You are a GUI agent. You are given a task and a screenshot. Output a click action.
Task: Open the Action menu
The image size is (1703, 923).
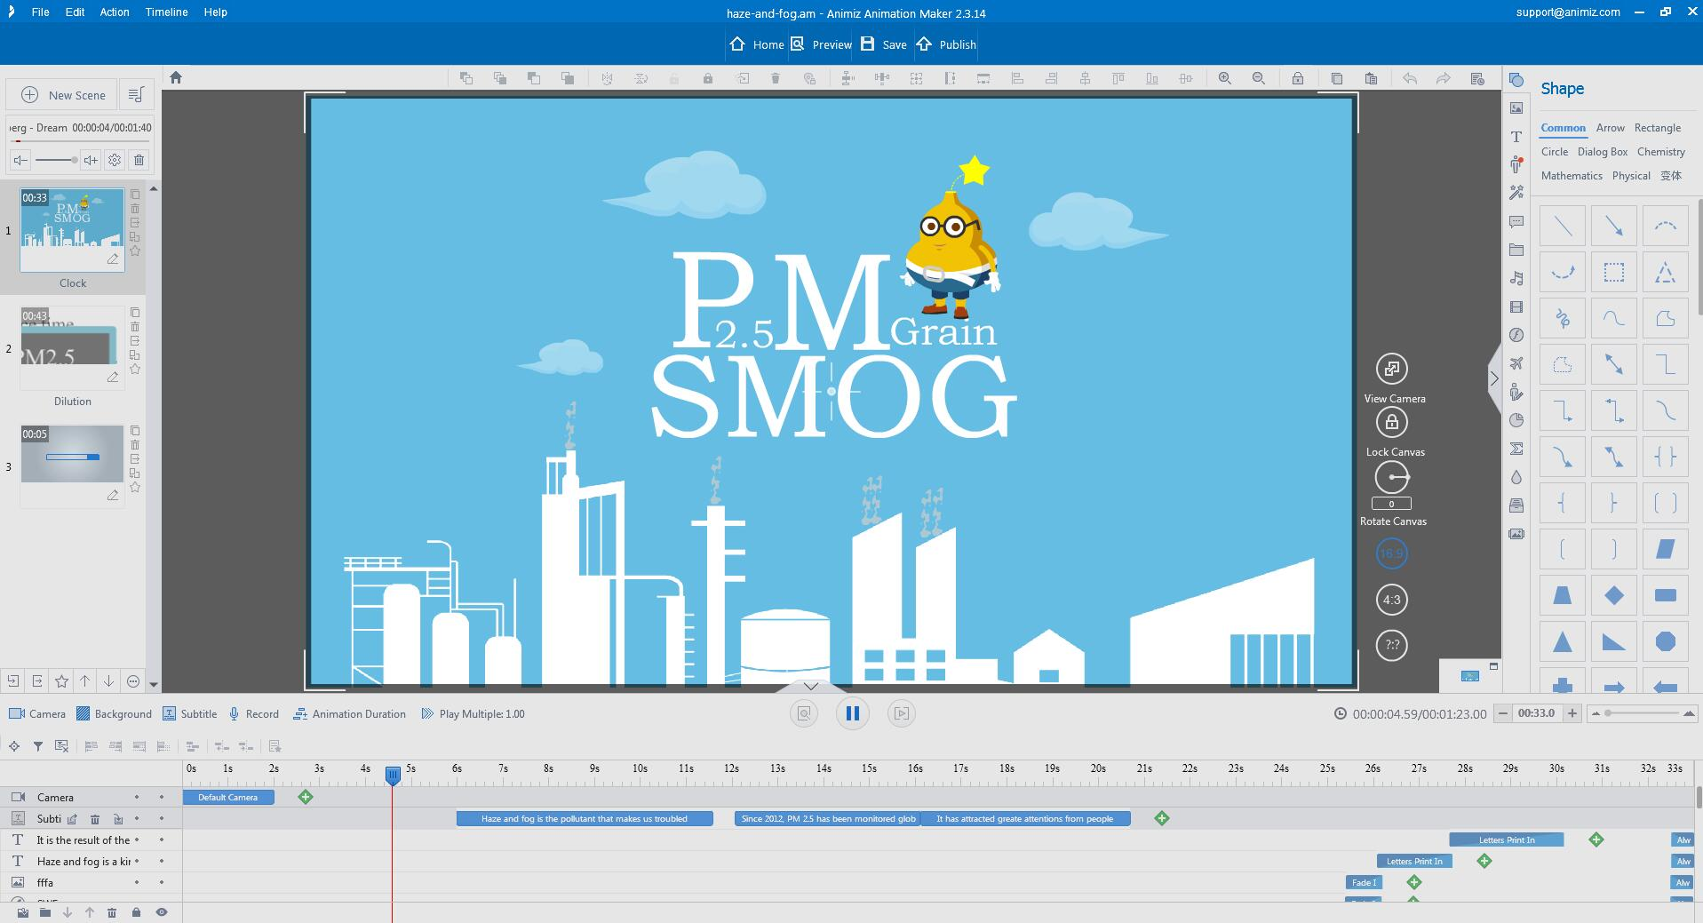115,12
